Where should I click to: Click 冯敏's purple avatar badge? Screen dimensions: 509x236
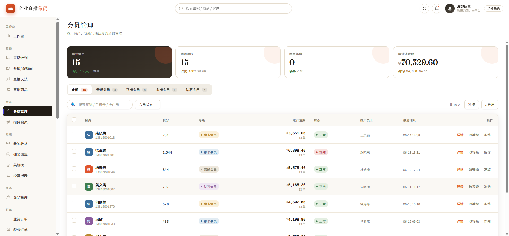coord(89,221)
